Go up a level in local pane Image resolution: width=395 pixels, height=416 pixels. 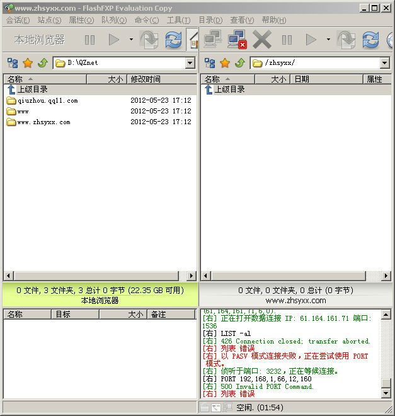[x=43, y=63]
